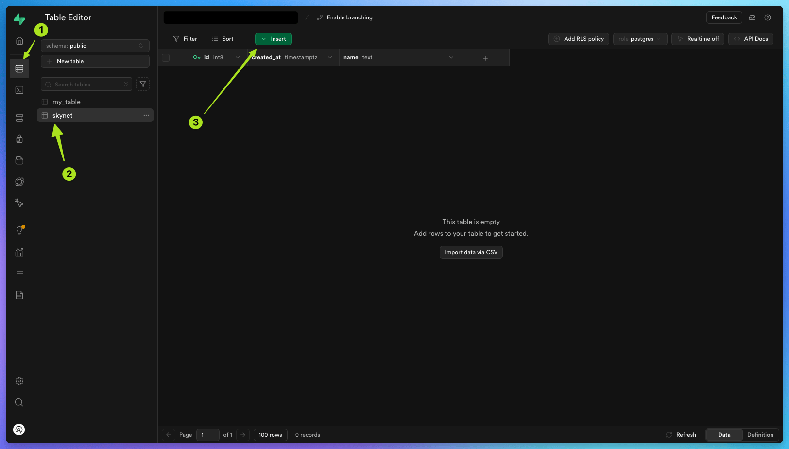Go to project Home icon

pos(19,41)
